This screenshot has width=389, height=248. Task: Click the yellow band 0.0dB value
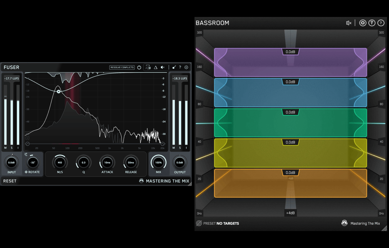pyautogui.click(x=291, y=142)
